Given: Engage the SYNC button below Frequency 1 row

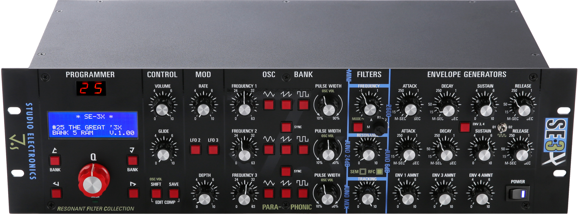Looking at the screenshot, I should tap(286, 127).
